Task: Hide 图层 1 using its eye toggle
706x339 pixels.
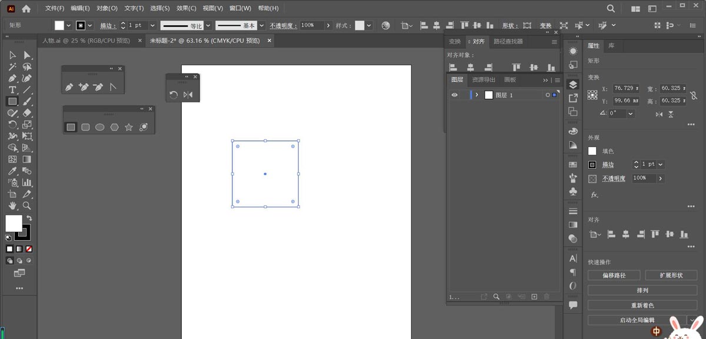Action: point(455,95)
